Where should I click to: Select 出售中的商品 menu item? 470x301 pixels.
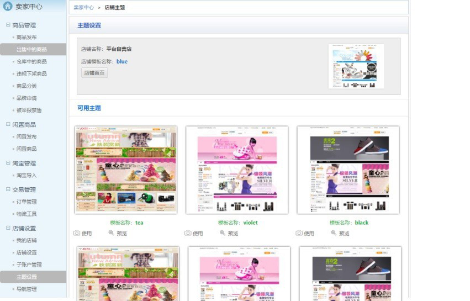coord(33,49)
